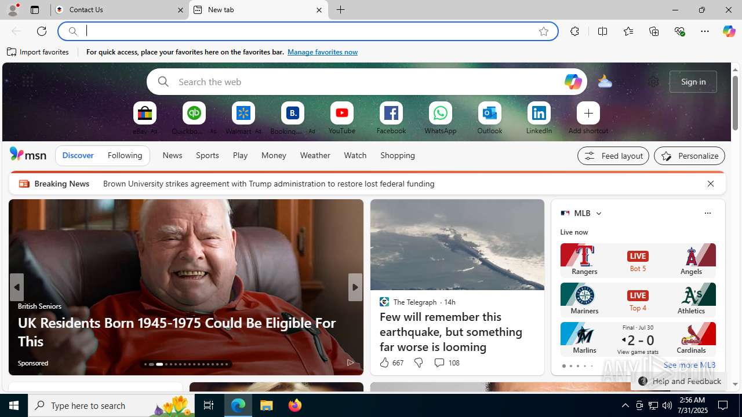Open Help and Feedback button
The width and height of the screenshot is (742, 417).
click(679, 381)
